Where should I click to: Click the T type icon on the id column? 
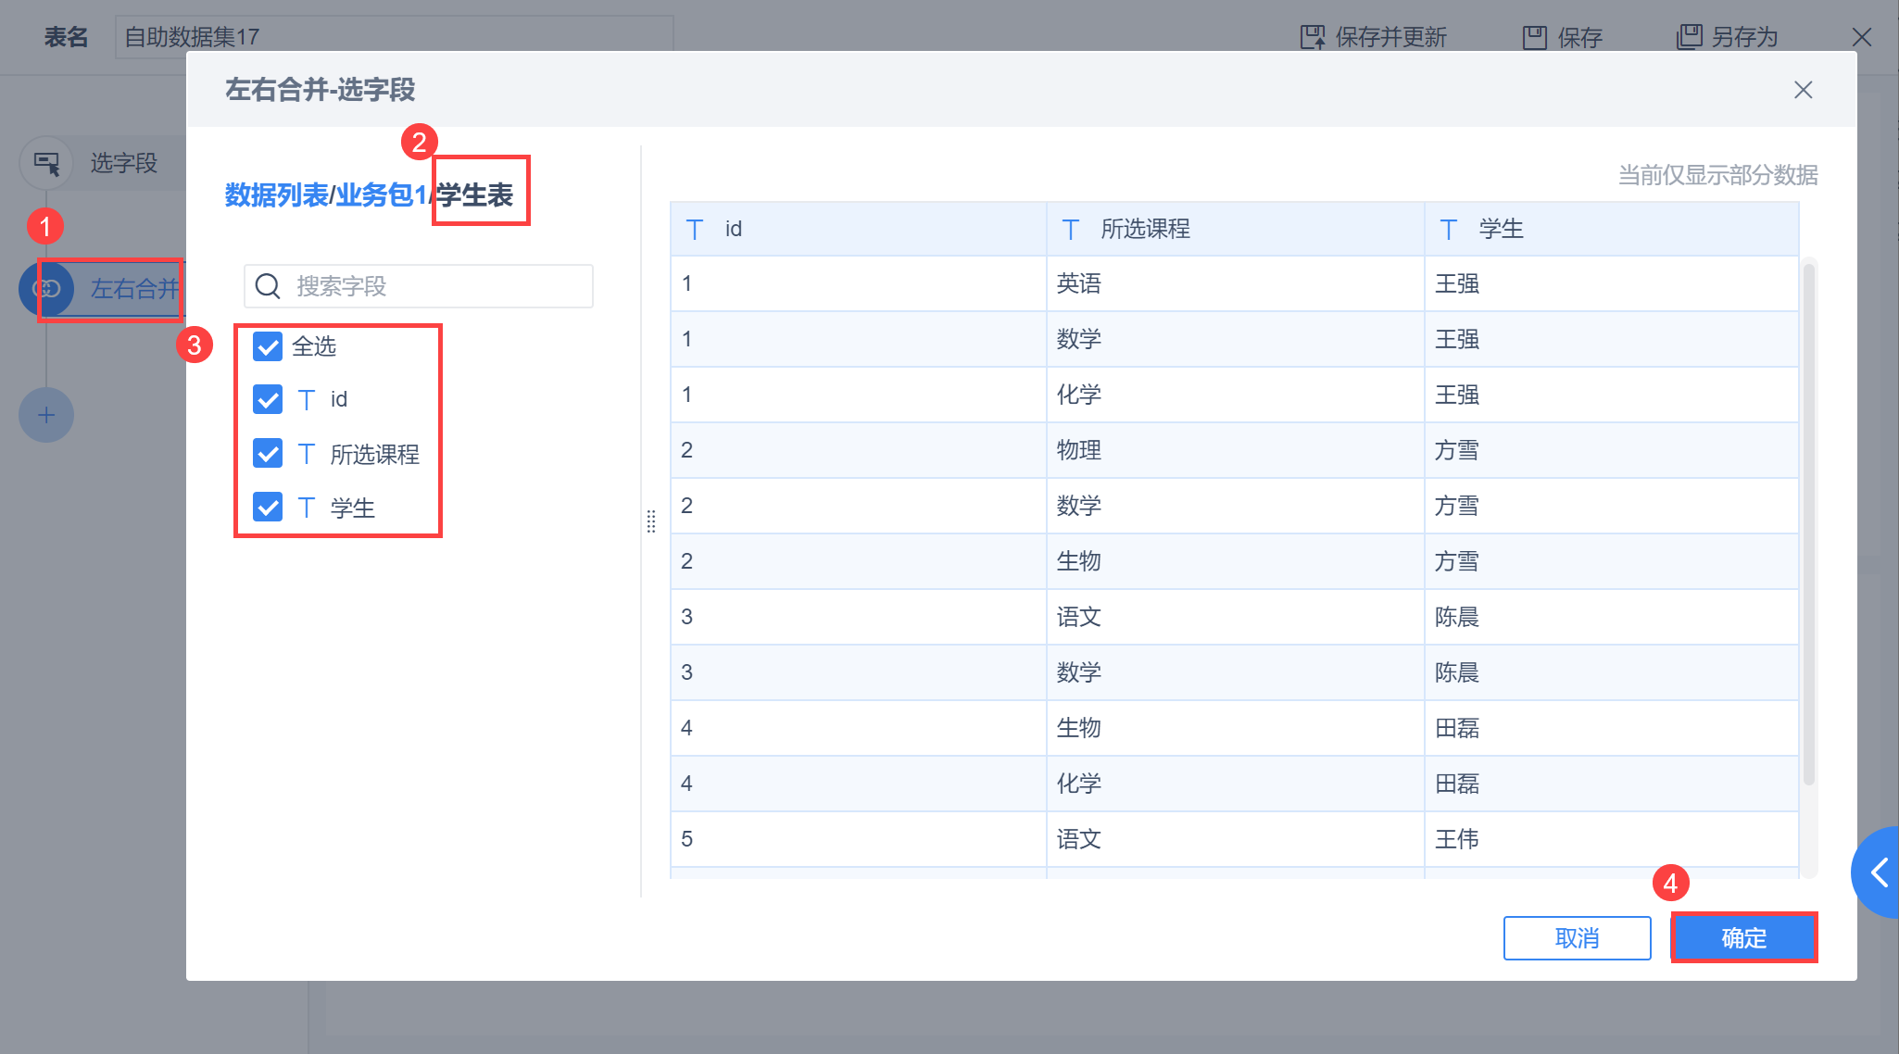pos(695,229)
